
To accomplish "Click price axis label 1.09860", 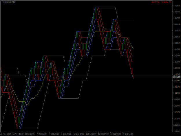I will (176, 131).
